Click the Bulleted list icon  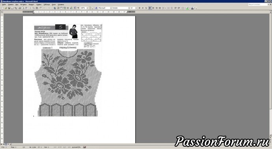click(172, 8)
